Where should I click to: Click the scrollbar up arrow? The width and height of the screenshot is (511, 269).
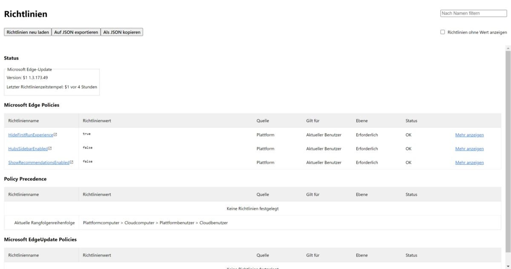(508, 48)
